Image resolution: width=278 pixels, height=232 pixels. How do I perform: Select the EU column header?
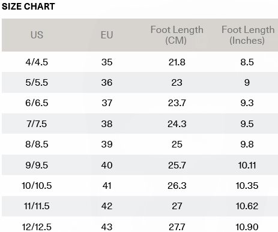tap(107, 35)
